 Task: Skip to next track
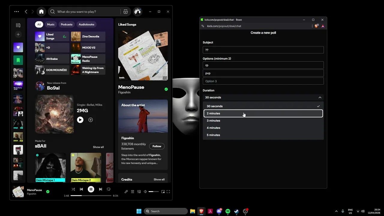[100, 189]
